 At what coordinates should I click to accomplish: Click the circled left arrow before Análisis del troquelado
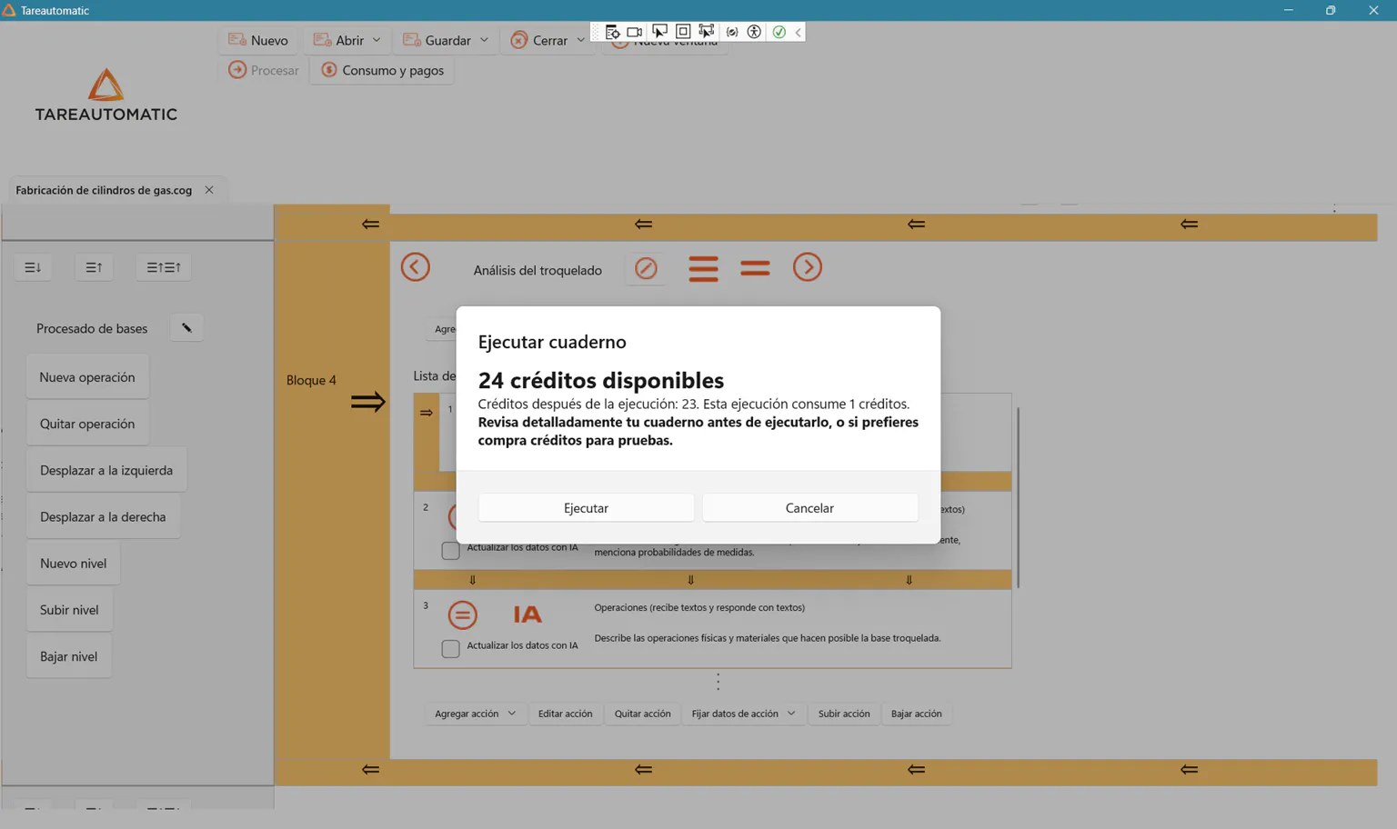click(416, 267)
